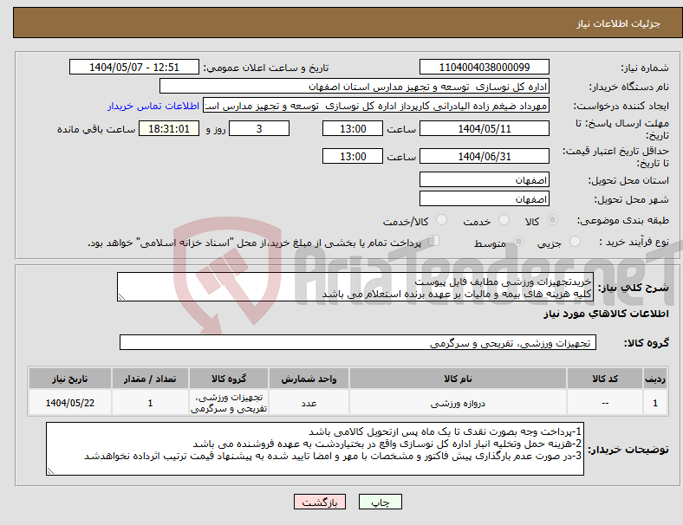Select the کالا/خدمت radio button
Viewport: 683px width, 525px height.
click(442, 220)
